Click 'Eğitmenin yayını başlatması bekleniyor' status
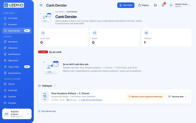The image size is (196, 123). pyautogui.click(x=145, y=96)
